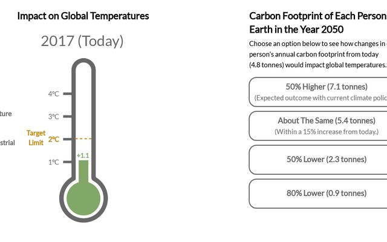
Task: Click the cut-off 'strial' text at left edge
Action: (x=7, y=143)
